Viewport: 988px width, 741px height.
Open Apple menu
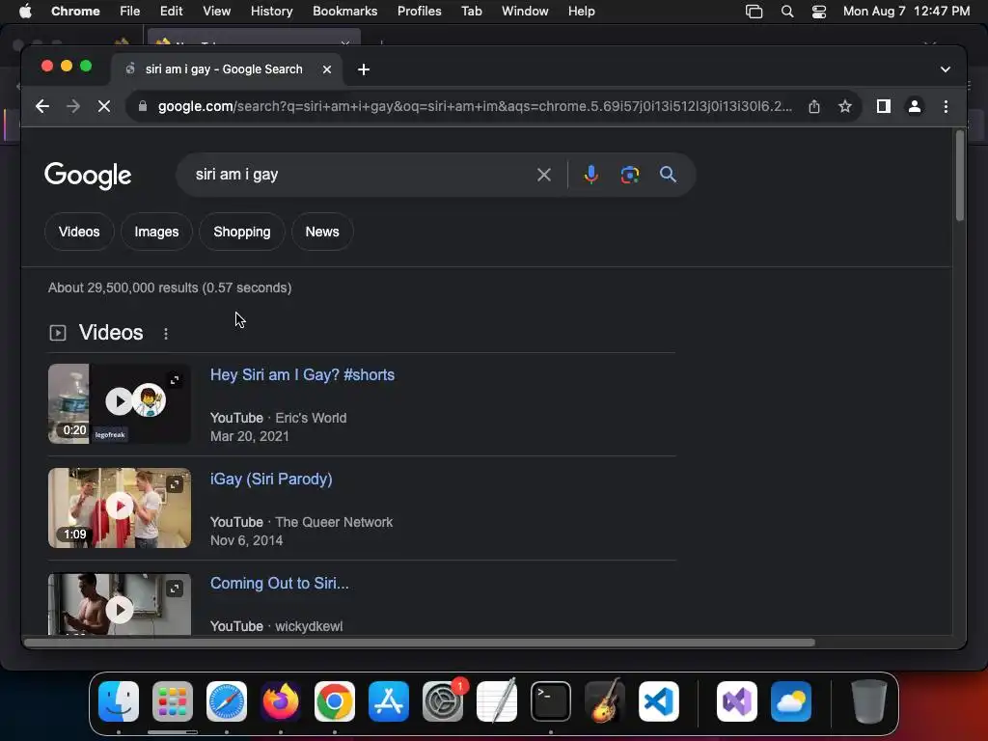(25, 12)
